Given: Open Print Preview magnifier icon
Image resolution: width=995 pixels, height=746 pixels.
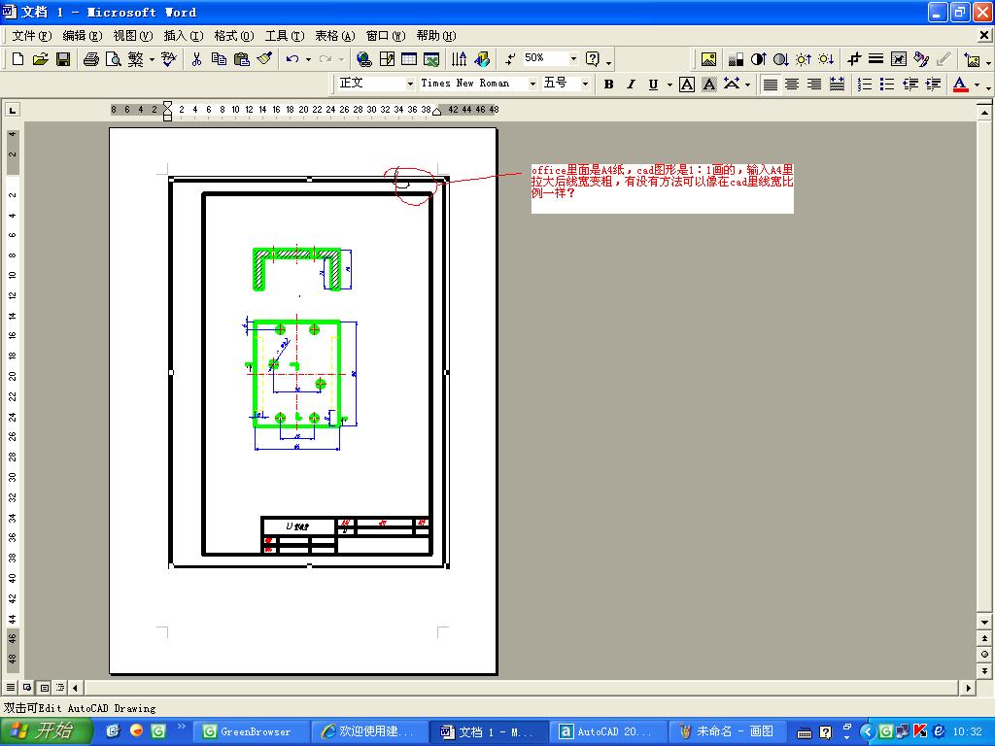Looking at the screenshot, I should tap(114, 59).
